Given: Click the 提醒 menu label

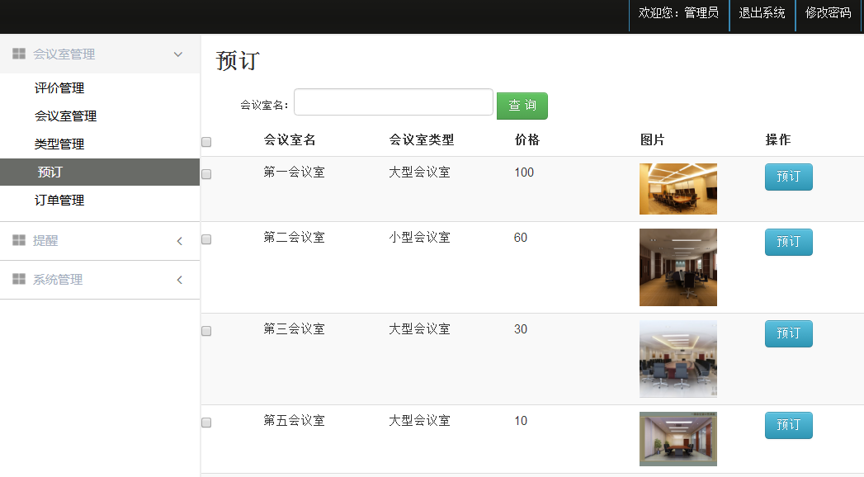Looking at the screenshot, I should pyautogui.click(x=45, y=241).
